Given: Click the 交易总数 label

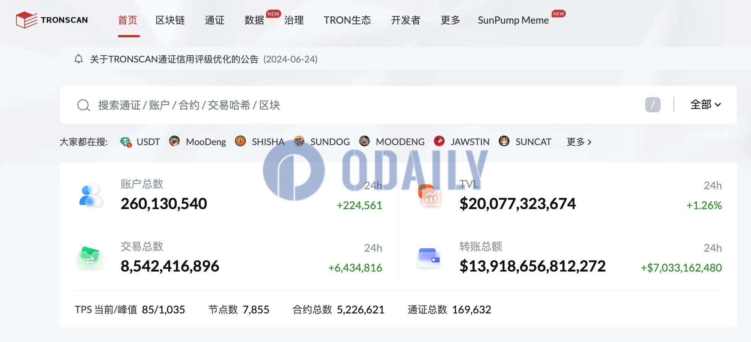Looking at the screenshot, I should [142, 246].
